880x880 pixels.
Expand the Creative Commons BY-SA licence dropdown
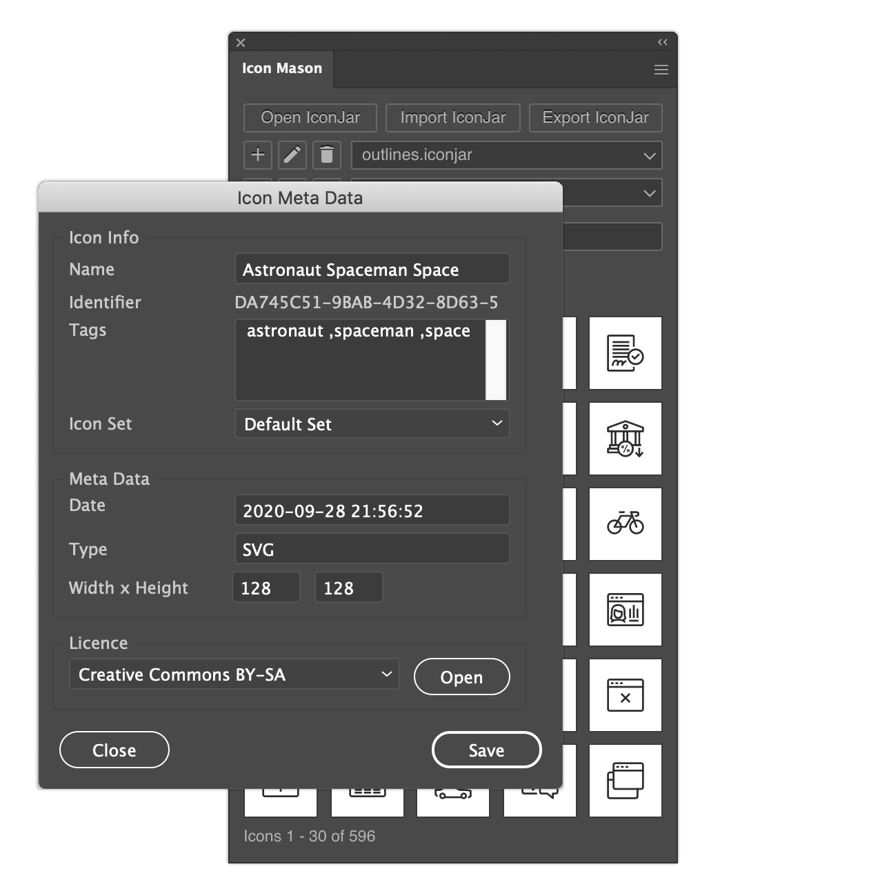[x=234, y=674]
